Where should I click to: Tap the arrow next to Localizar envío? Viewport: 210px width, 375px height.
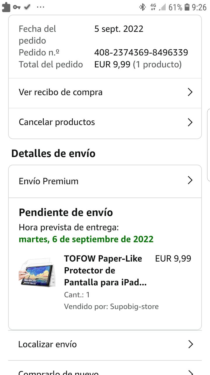[x=190, y=344]
